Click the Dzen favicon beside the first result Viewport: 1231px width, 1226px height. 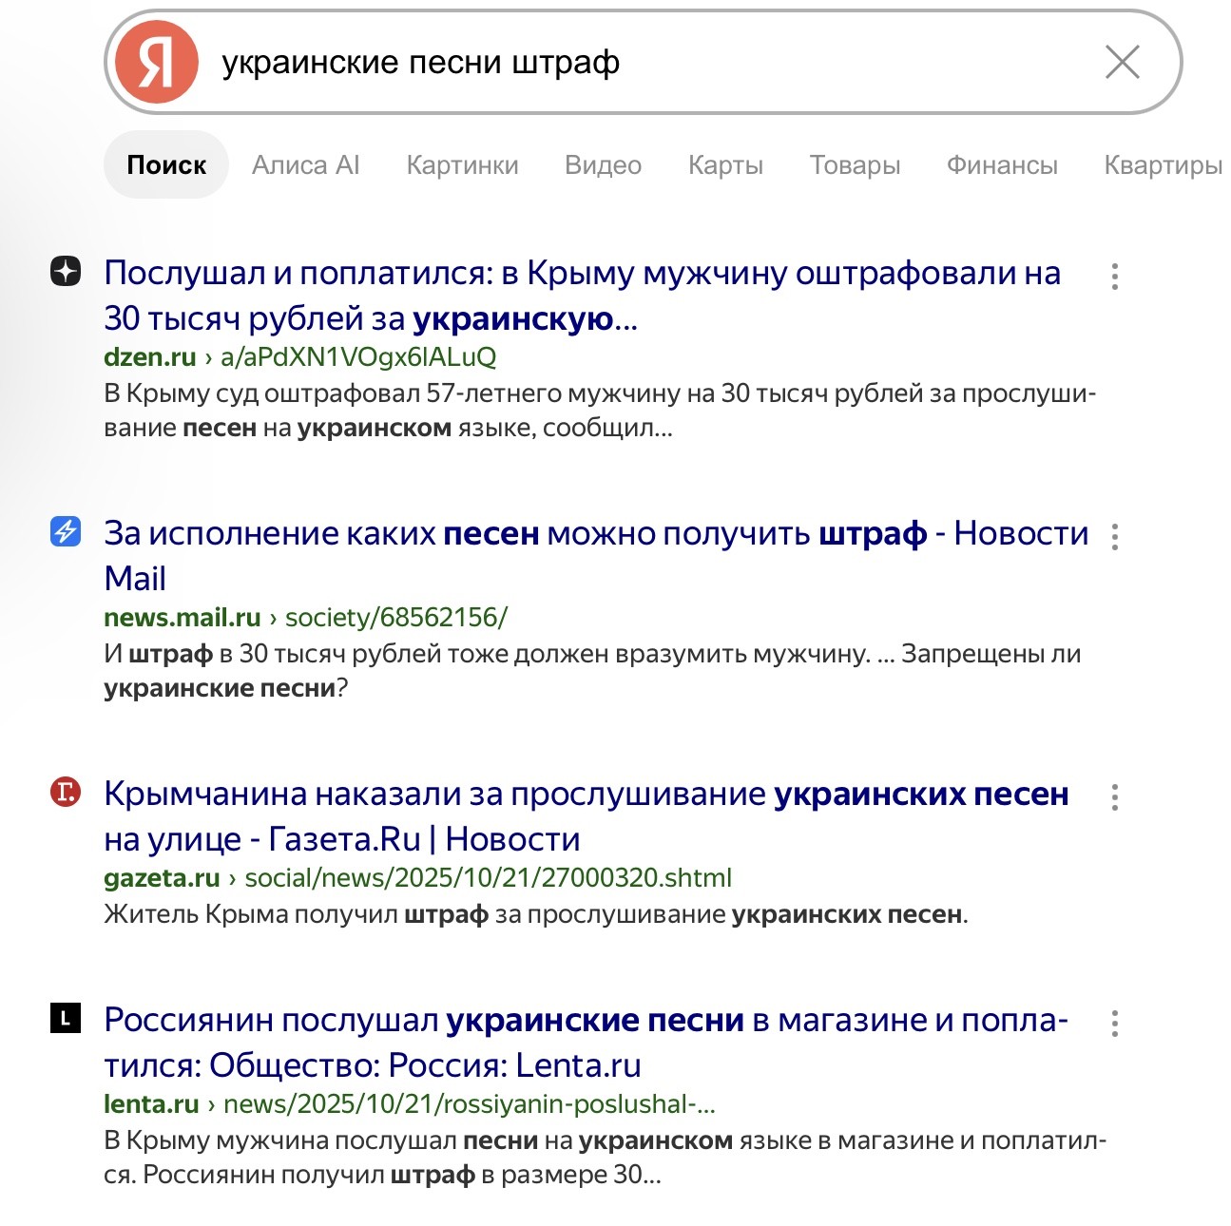pyautogui.click(x=66, y=272)
